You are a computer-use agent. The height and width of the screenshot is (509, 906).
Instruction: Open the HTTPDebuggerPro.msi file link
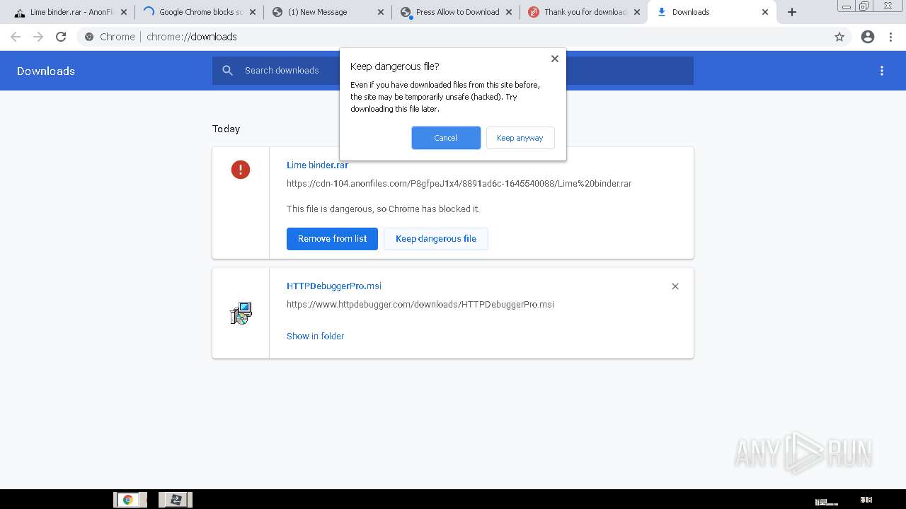coord(334,286)
